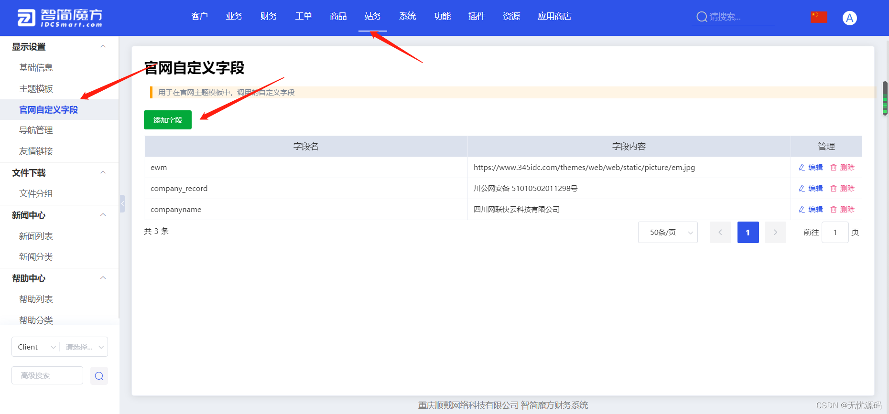Collapse the 新闻中心 section

tap(103, 215)
